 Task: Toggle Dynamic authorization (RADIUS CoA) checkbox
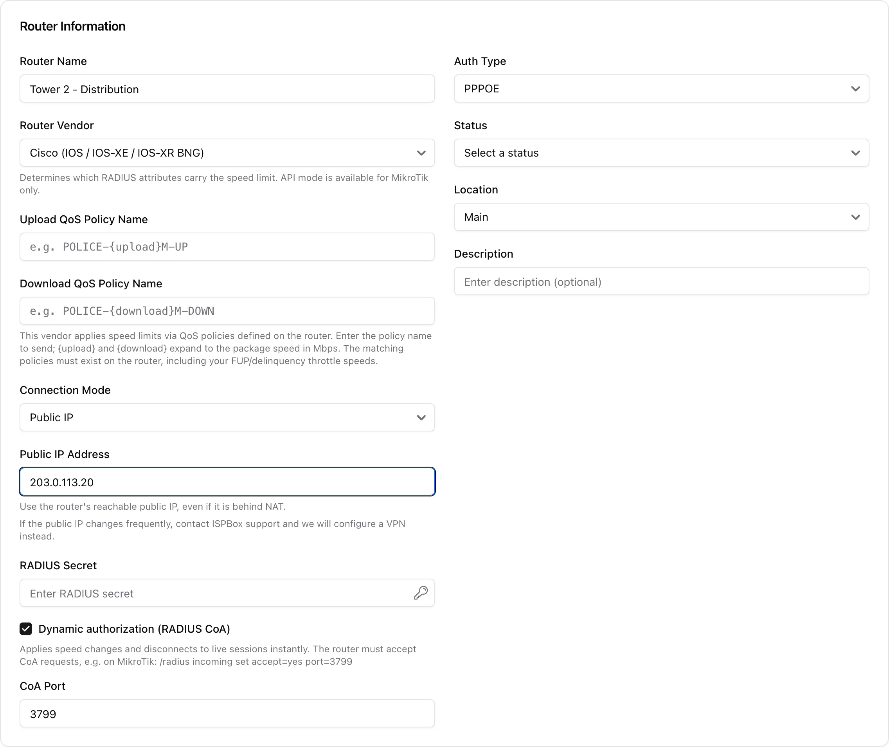pyautogui.click(x=26, y=629)
